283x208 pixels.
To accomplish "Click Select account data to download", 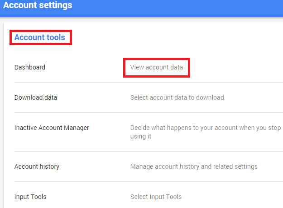I will coord(177,97).
